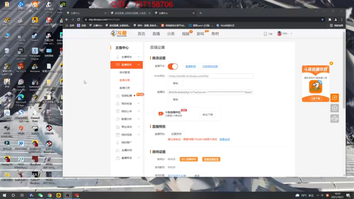Click WeChat icon in taskbar

point(40,195)
